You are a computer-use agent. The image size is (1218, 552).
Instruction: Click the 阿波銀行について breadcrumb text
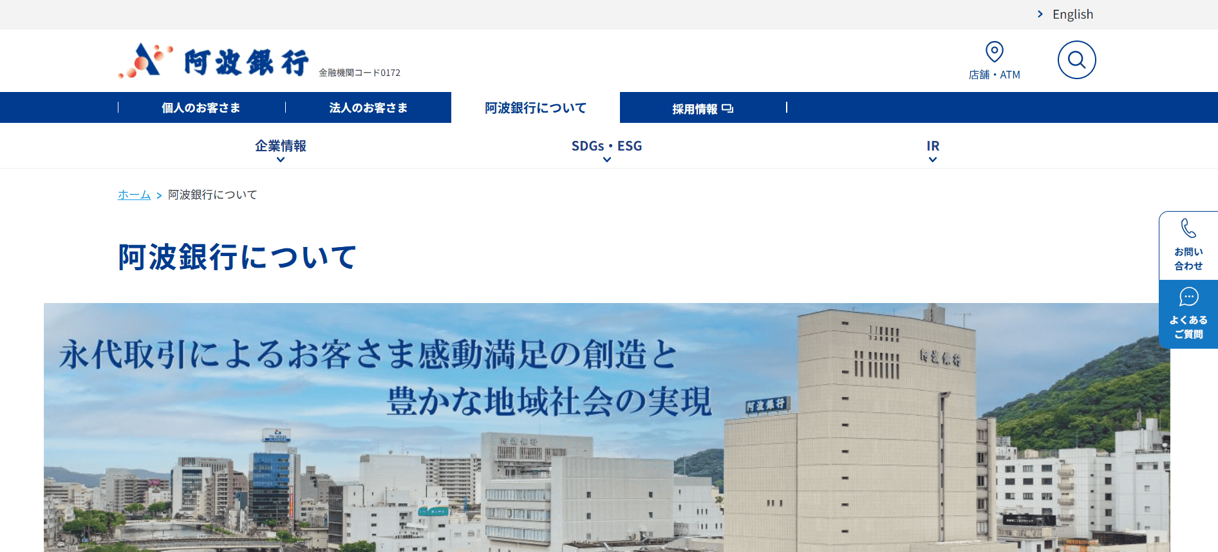click(212, 194)
